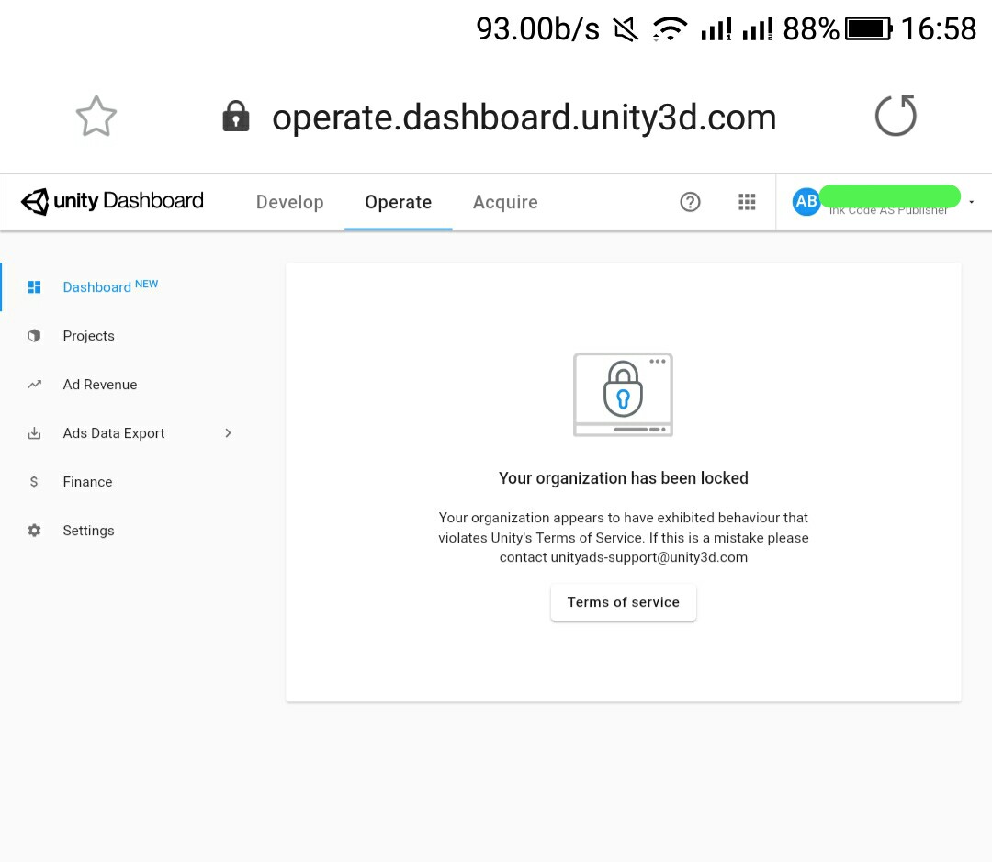Click the AB account avatar
The width and height of the screenshot is (992, 862).
(806, 201)
